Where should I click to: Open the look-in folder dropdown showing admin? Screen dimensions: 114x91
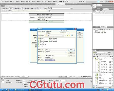(x=54, y=36)
